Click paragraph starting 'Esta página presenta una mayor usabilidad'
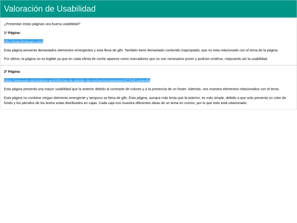Viewport: 297px width, 223px height. click(142, 89)
